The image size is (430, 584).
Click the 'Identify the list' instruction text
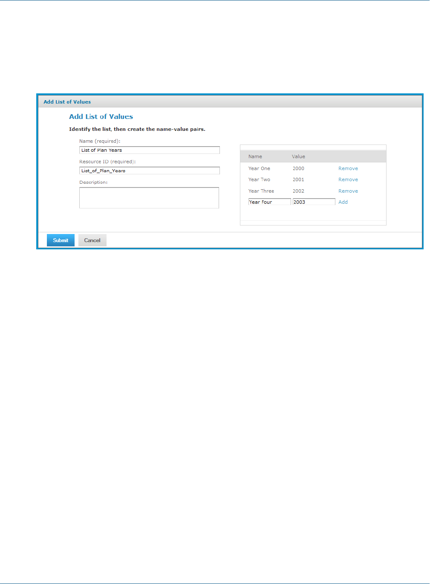(137, 129)
